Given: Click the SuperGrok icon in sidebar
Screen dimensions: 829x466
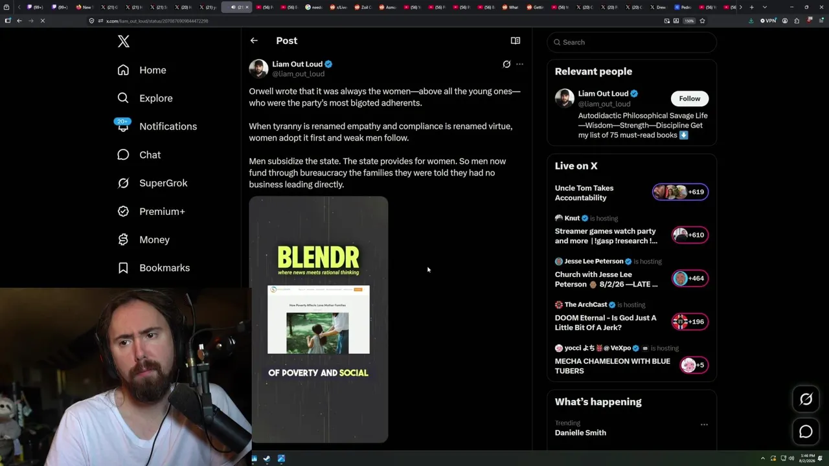Looking at the screenshot, I should [123, 183].
